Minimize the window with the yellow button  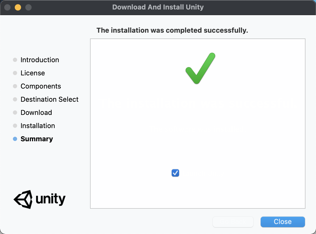click(18, 7)
